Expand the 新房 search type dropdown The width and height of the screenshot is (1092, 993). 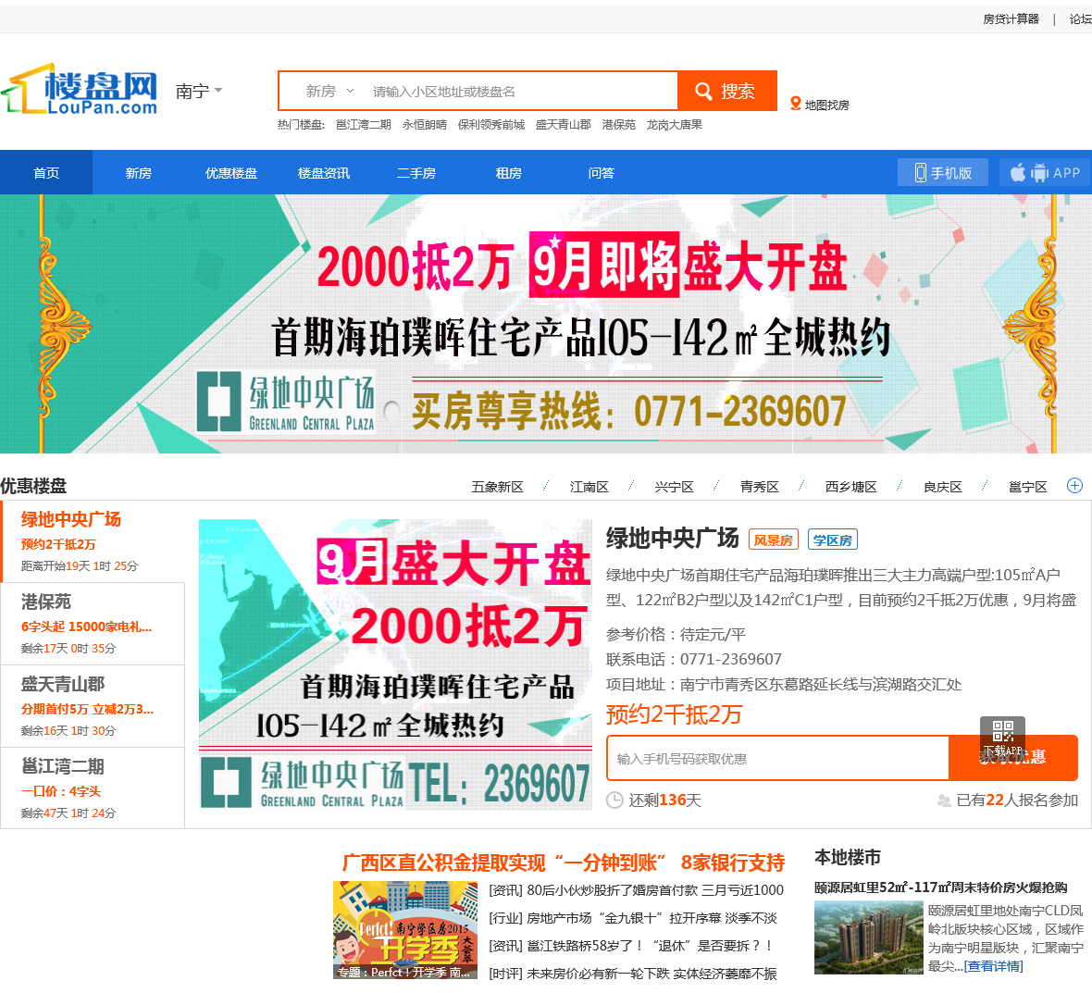coord(329,92)
